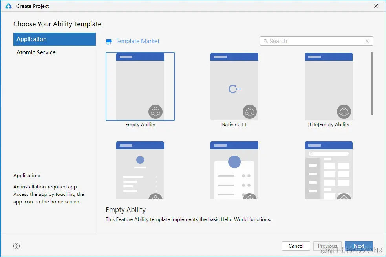Click the 'Native C++' template label
The height and width of the screenshot is (257, 386).
pos(234,125)
